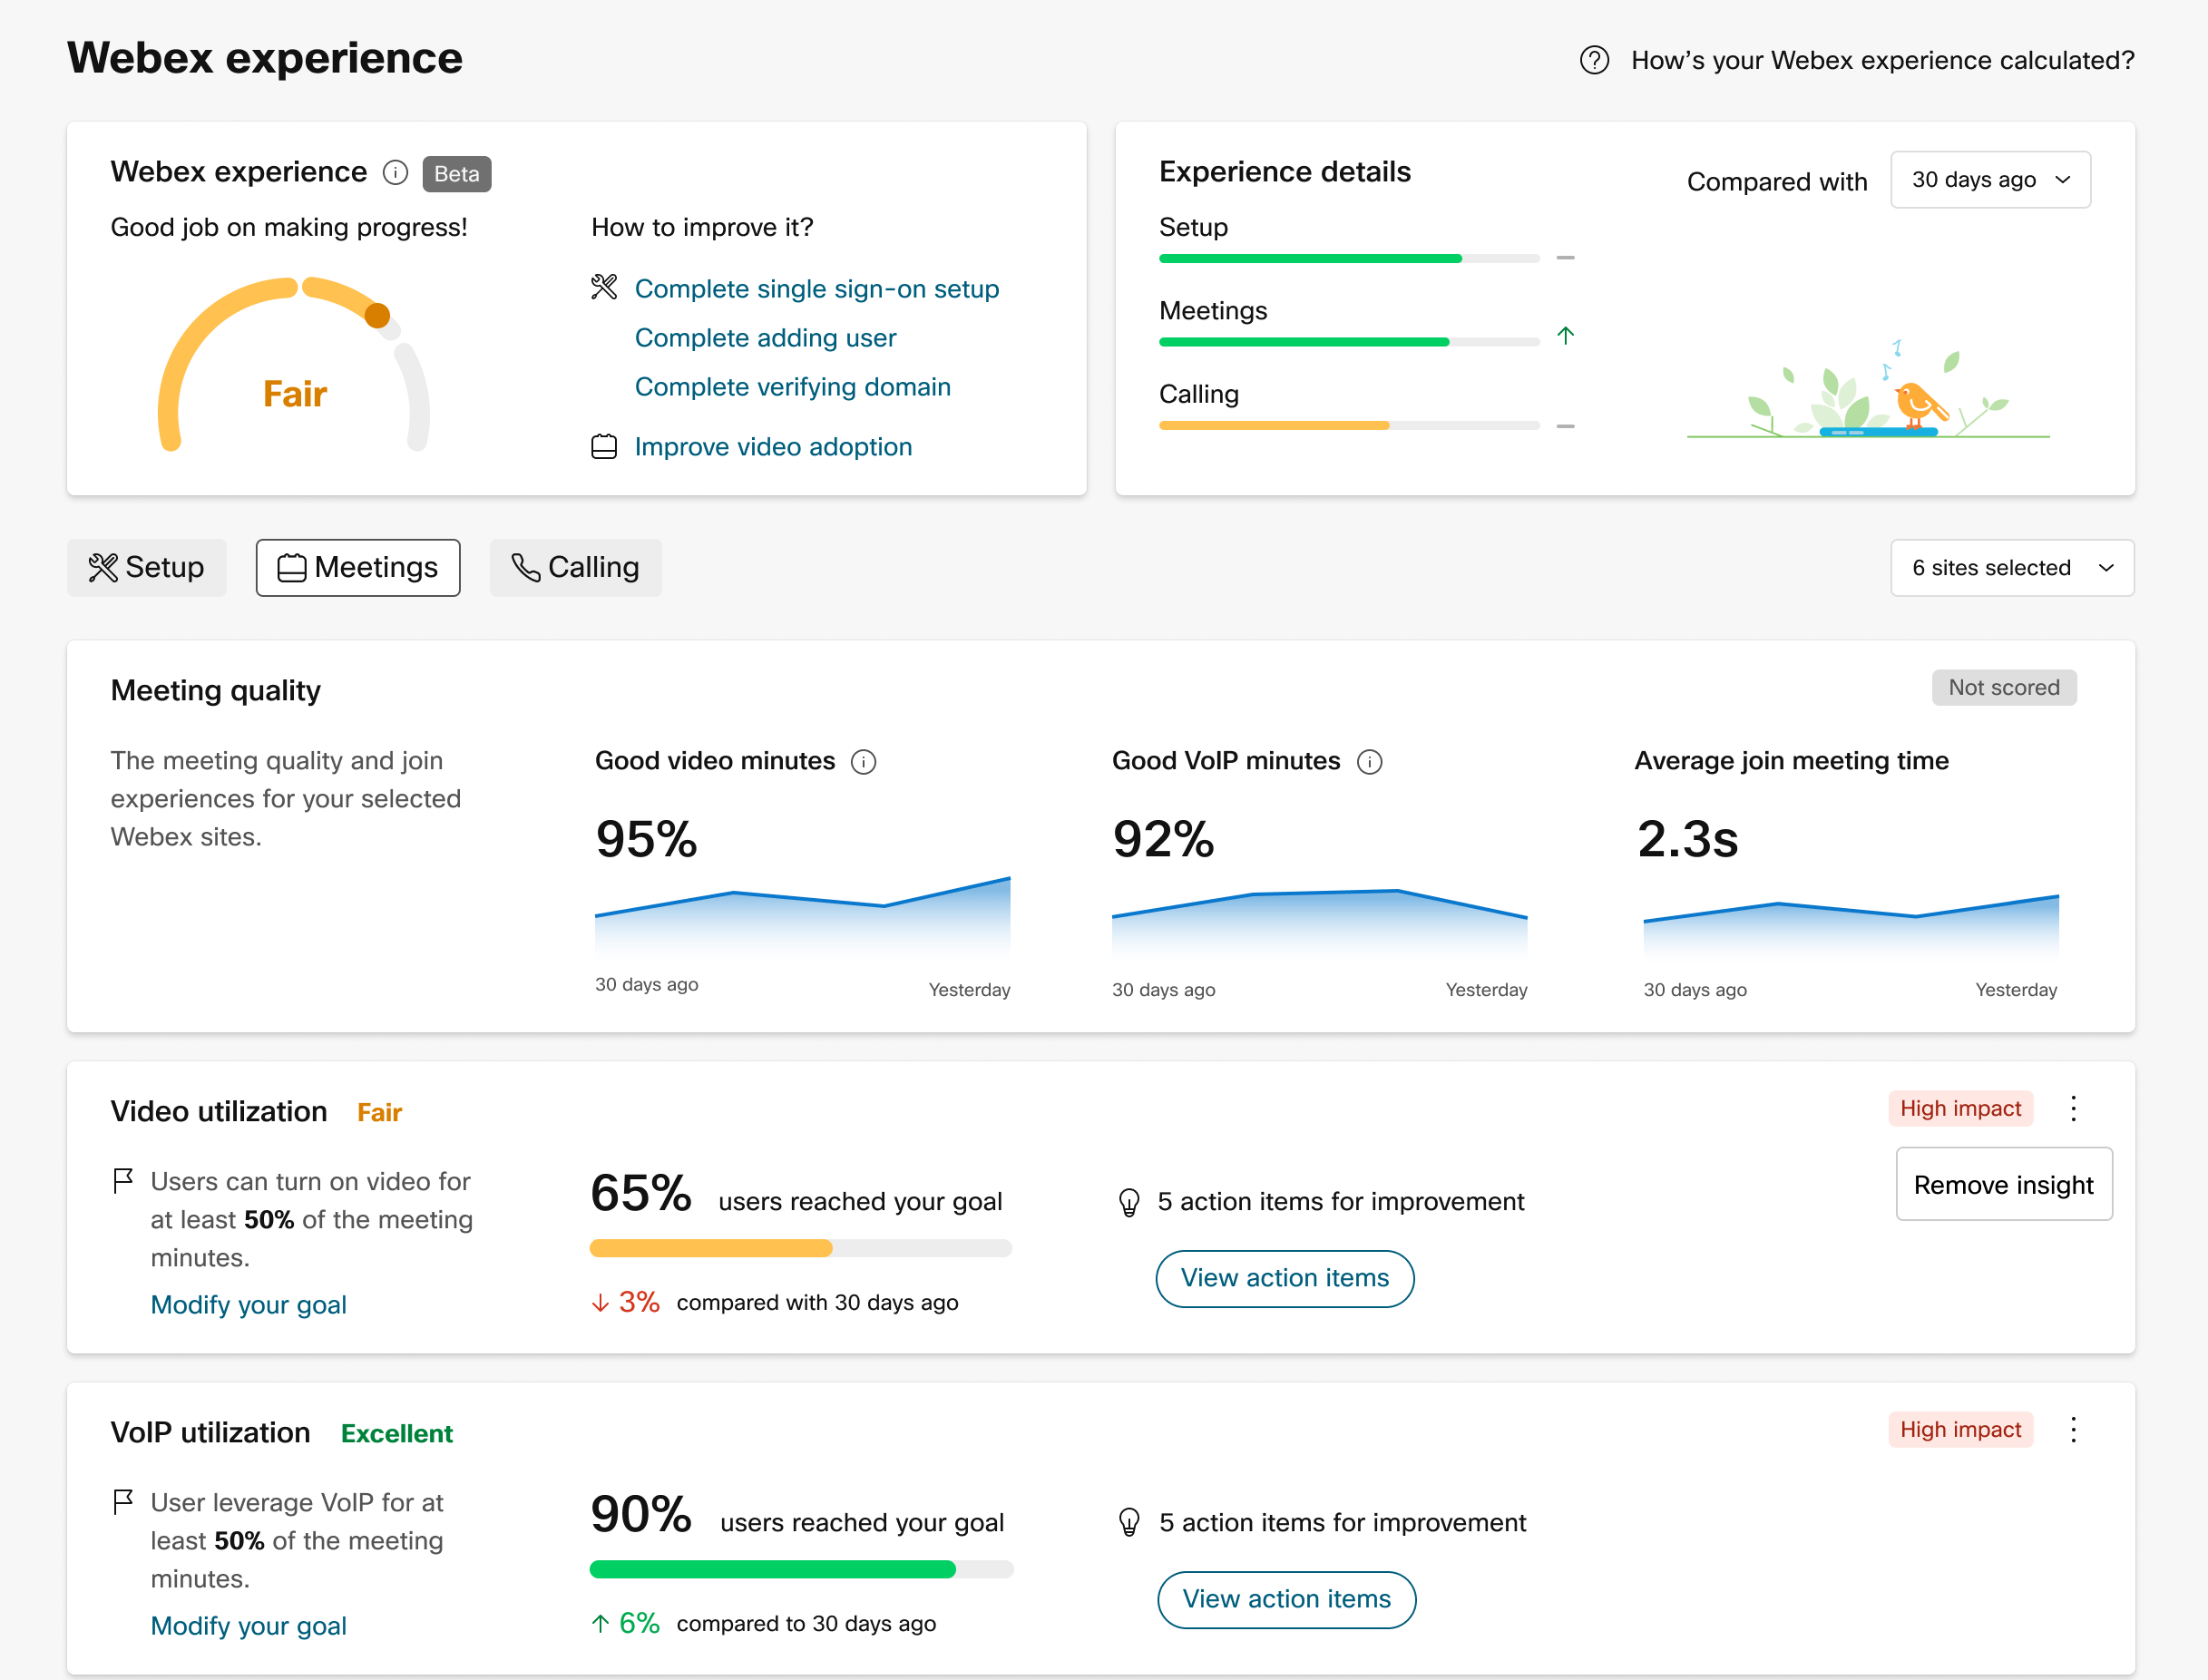Viewport: 2208px width, 1680px height.
Task: Click info icon beside Webex experience title
Action: point(396,173)
